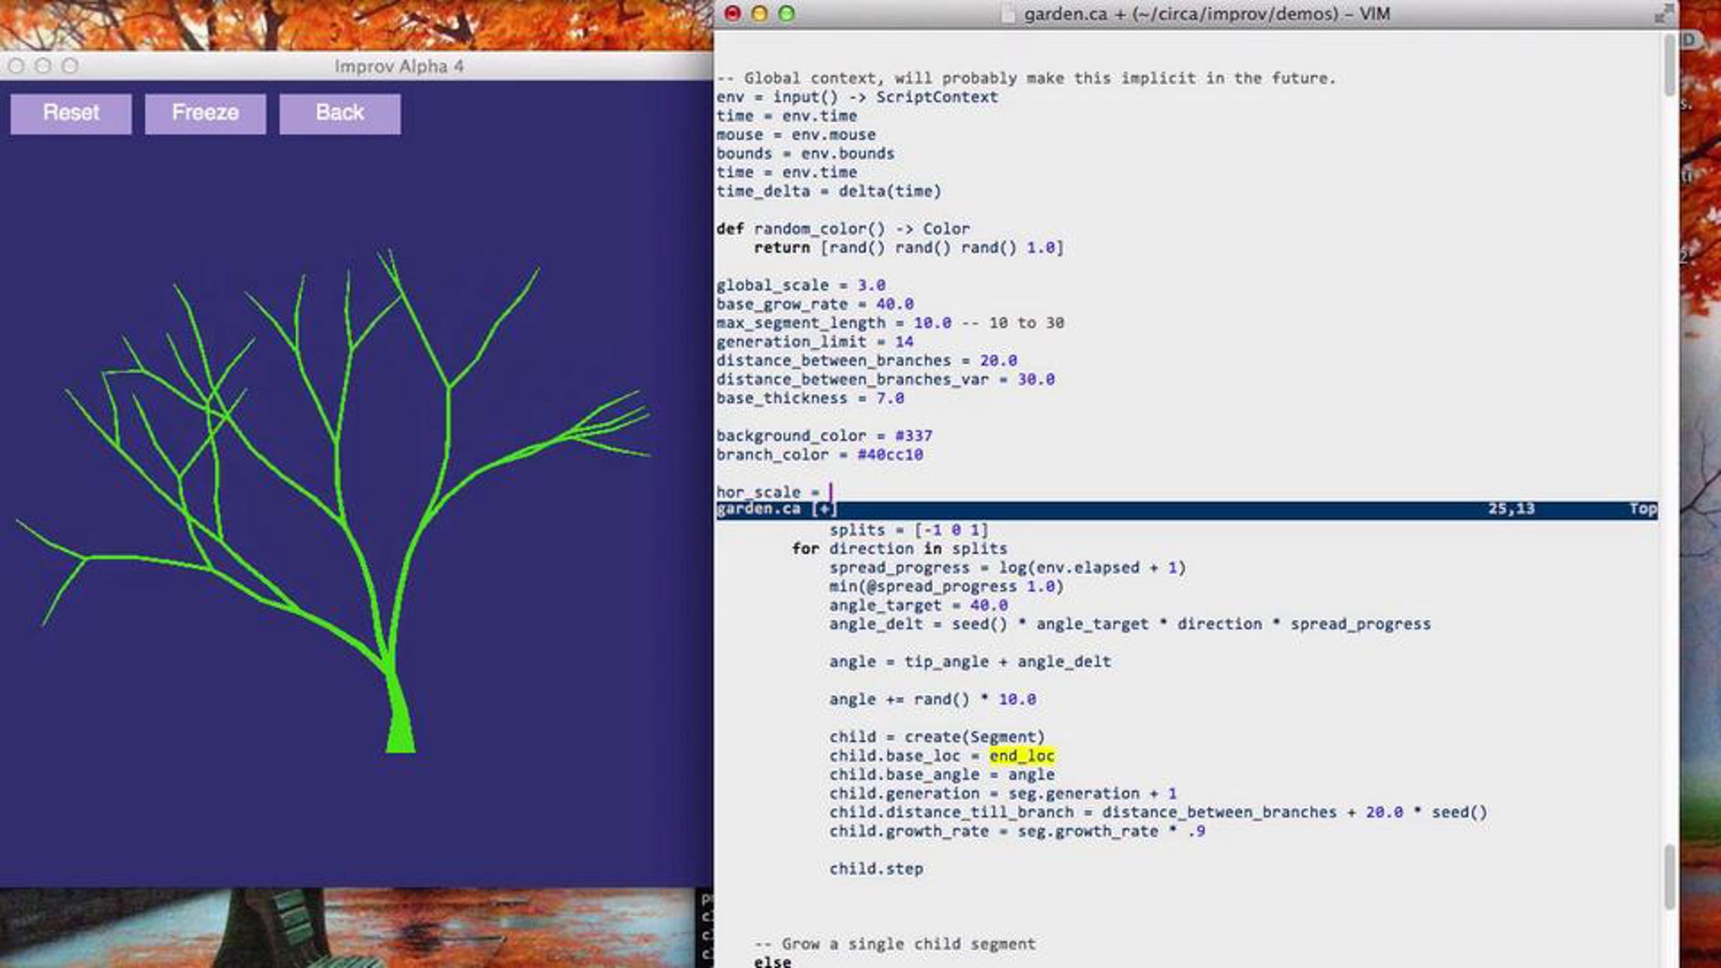Zoom the VIM window with green button
Screen dimensions: 1721x968
tap(787, 14)
